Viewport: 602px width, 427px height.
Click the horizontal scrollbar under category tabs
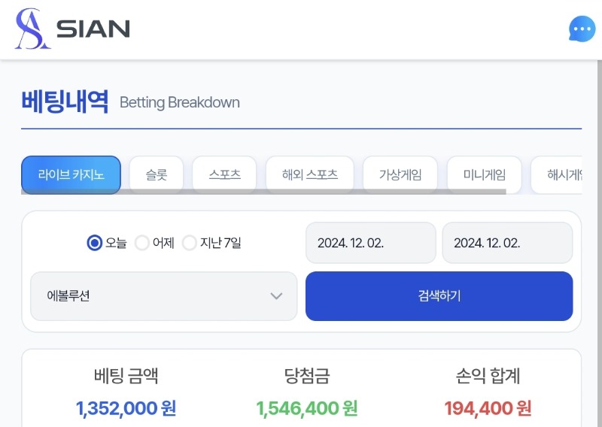coord(263,192)
